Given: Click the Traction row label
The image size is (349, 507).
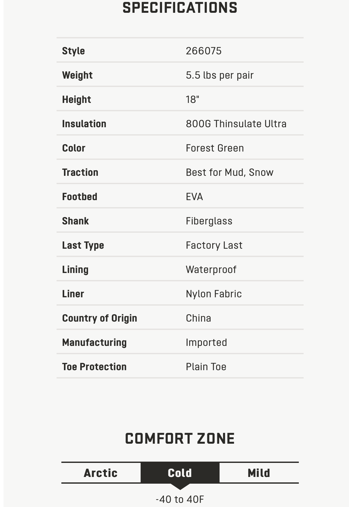Looking at the screenshot, I should 80,172.
